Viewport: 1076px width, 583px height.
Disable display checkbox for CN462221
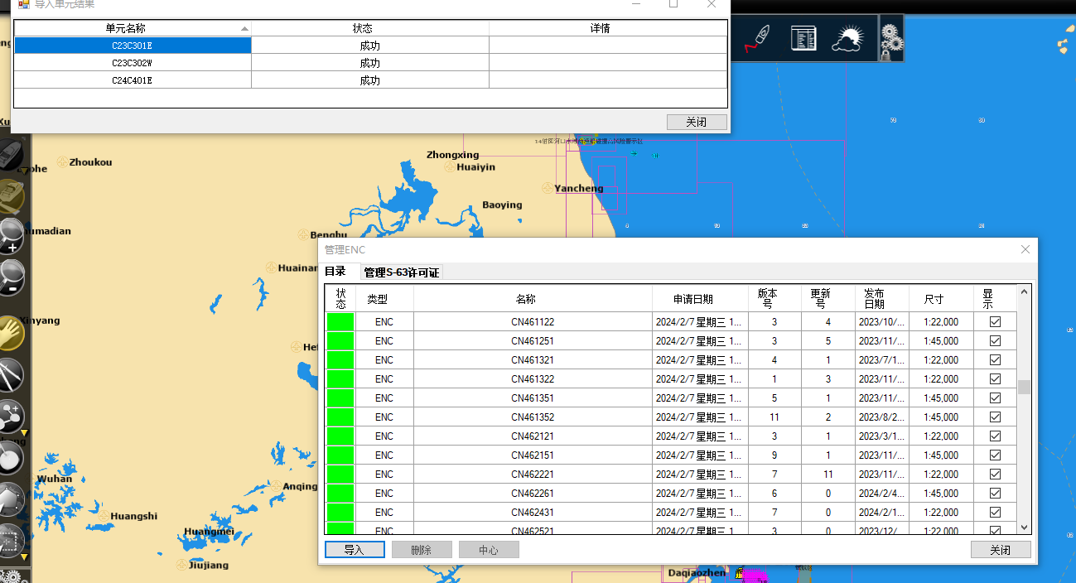[x=995, y=474]
